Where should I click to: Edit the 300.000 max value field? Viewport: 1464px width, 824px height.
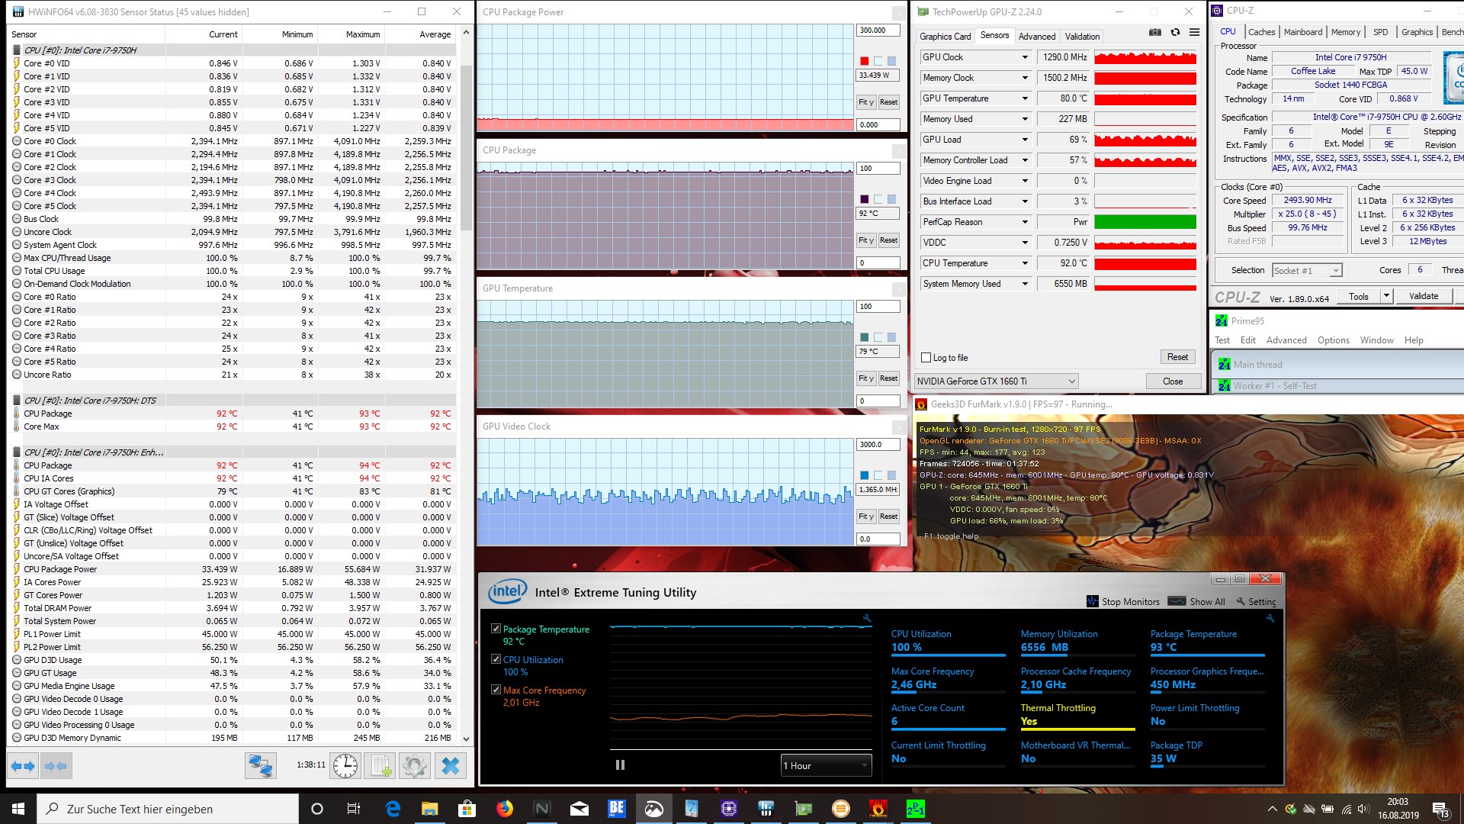click(878, 31)
